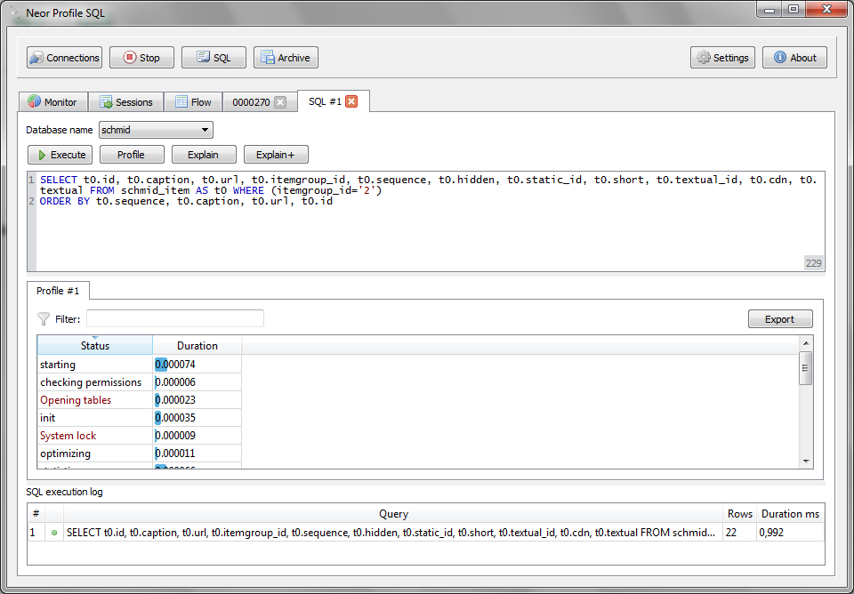The height and width of the screenshot is (594, 854).
Task: Click the Profile button
Action: tap(132, 155)
